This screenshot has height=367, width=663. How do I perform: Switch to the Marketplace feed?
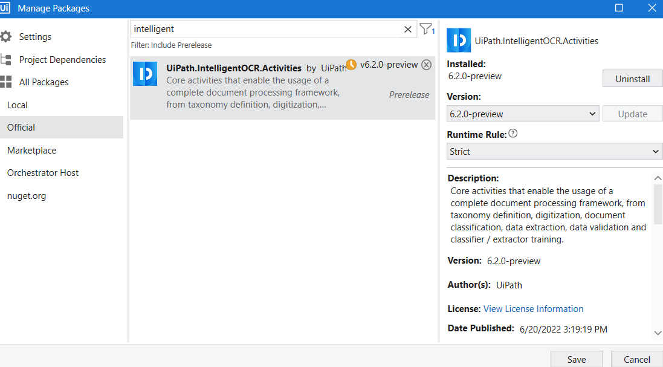point(31,151)
